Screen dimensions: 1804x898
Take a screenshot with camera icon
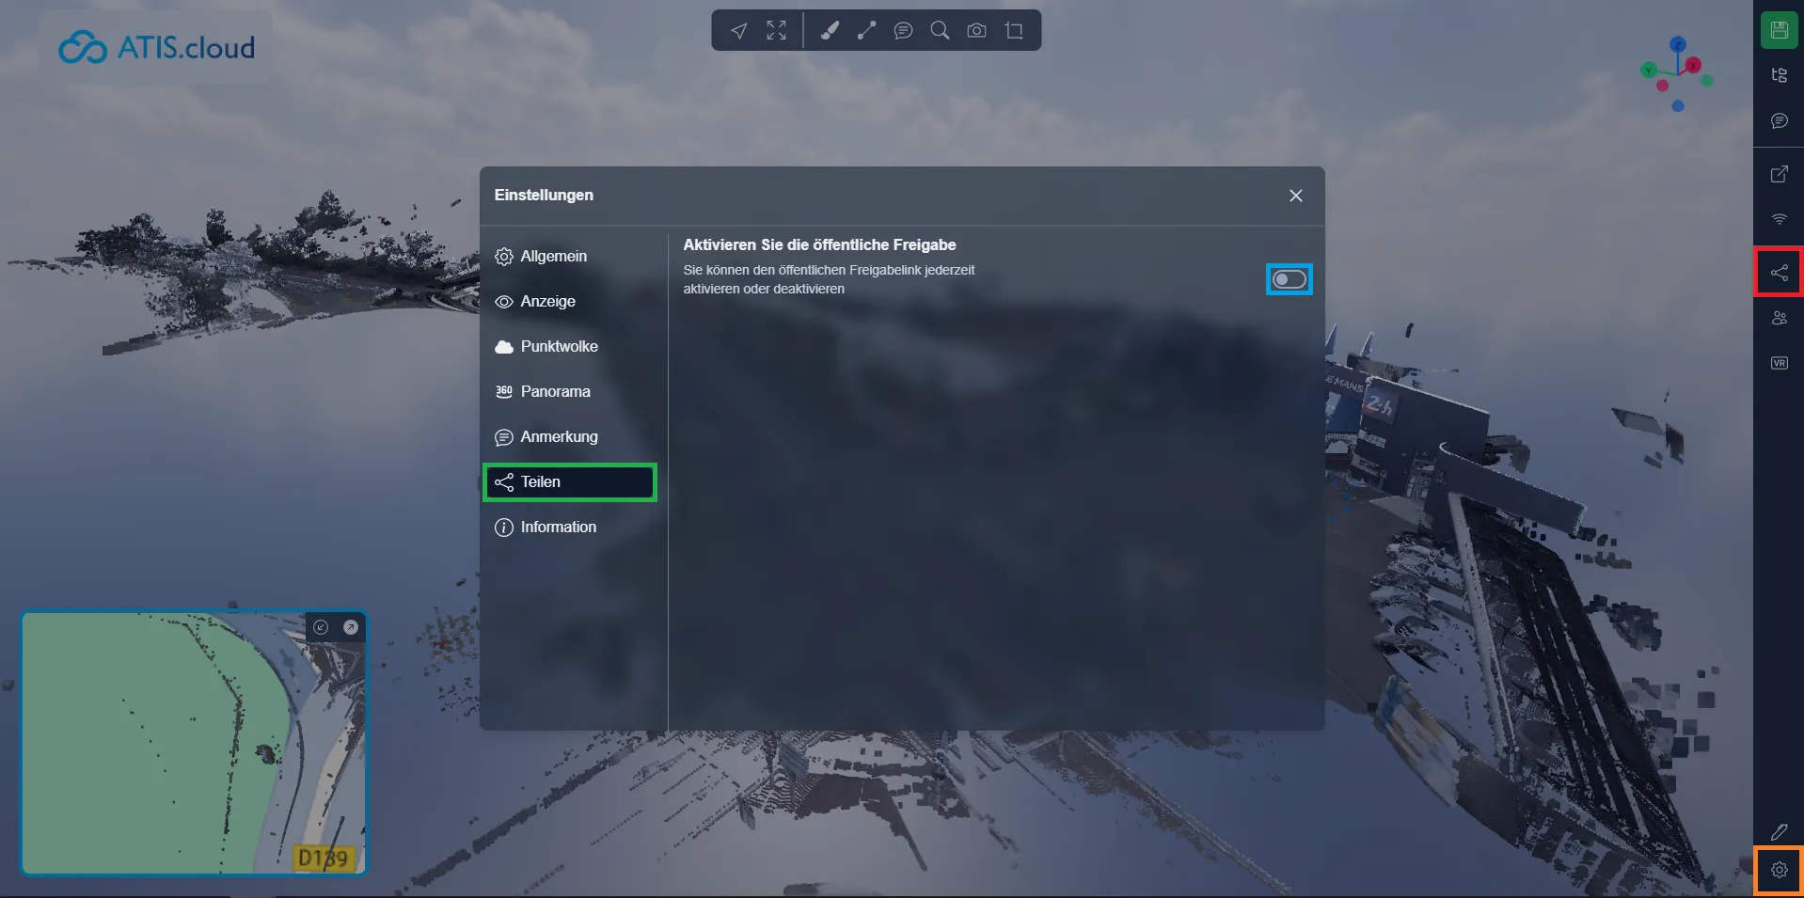coord(976,31)
